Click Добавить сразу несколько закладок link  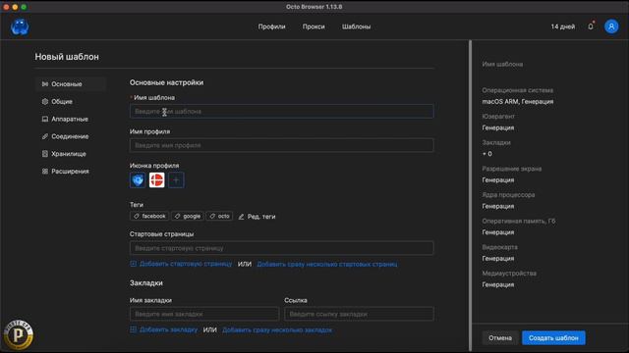(x=277, y=329)
